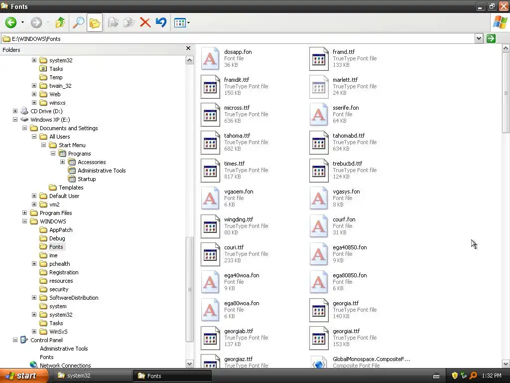Select the vgaoem.fon font icon
Image resolution: width=510 pixels, height=383 pixels.
pyautogui.click(x=210, y=198)
